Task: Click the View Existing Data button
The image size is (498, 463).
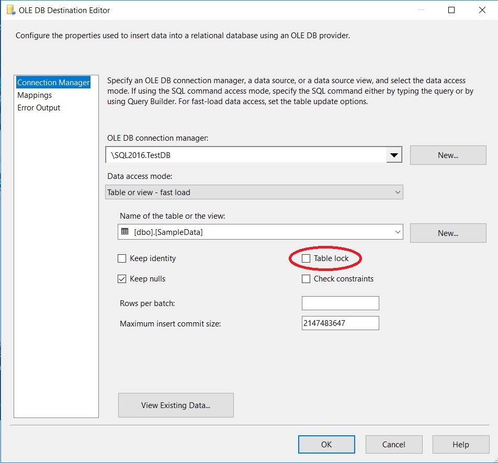Action: click(x=176, y=405)
